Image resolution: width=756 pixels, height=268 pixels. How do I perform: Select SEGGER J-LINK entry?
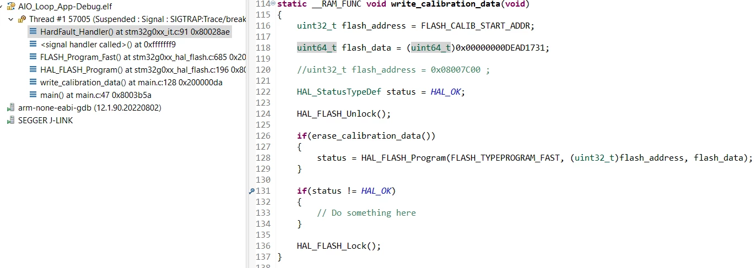point(46,121)
